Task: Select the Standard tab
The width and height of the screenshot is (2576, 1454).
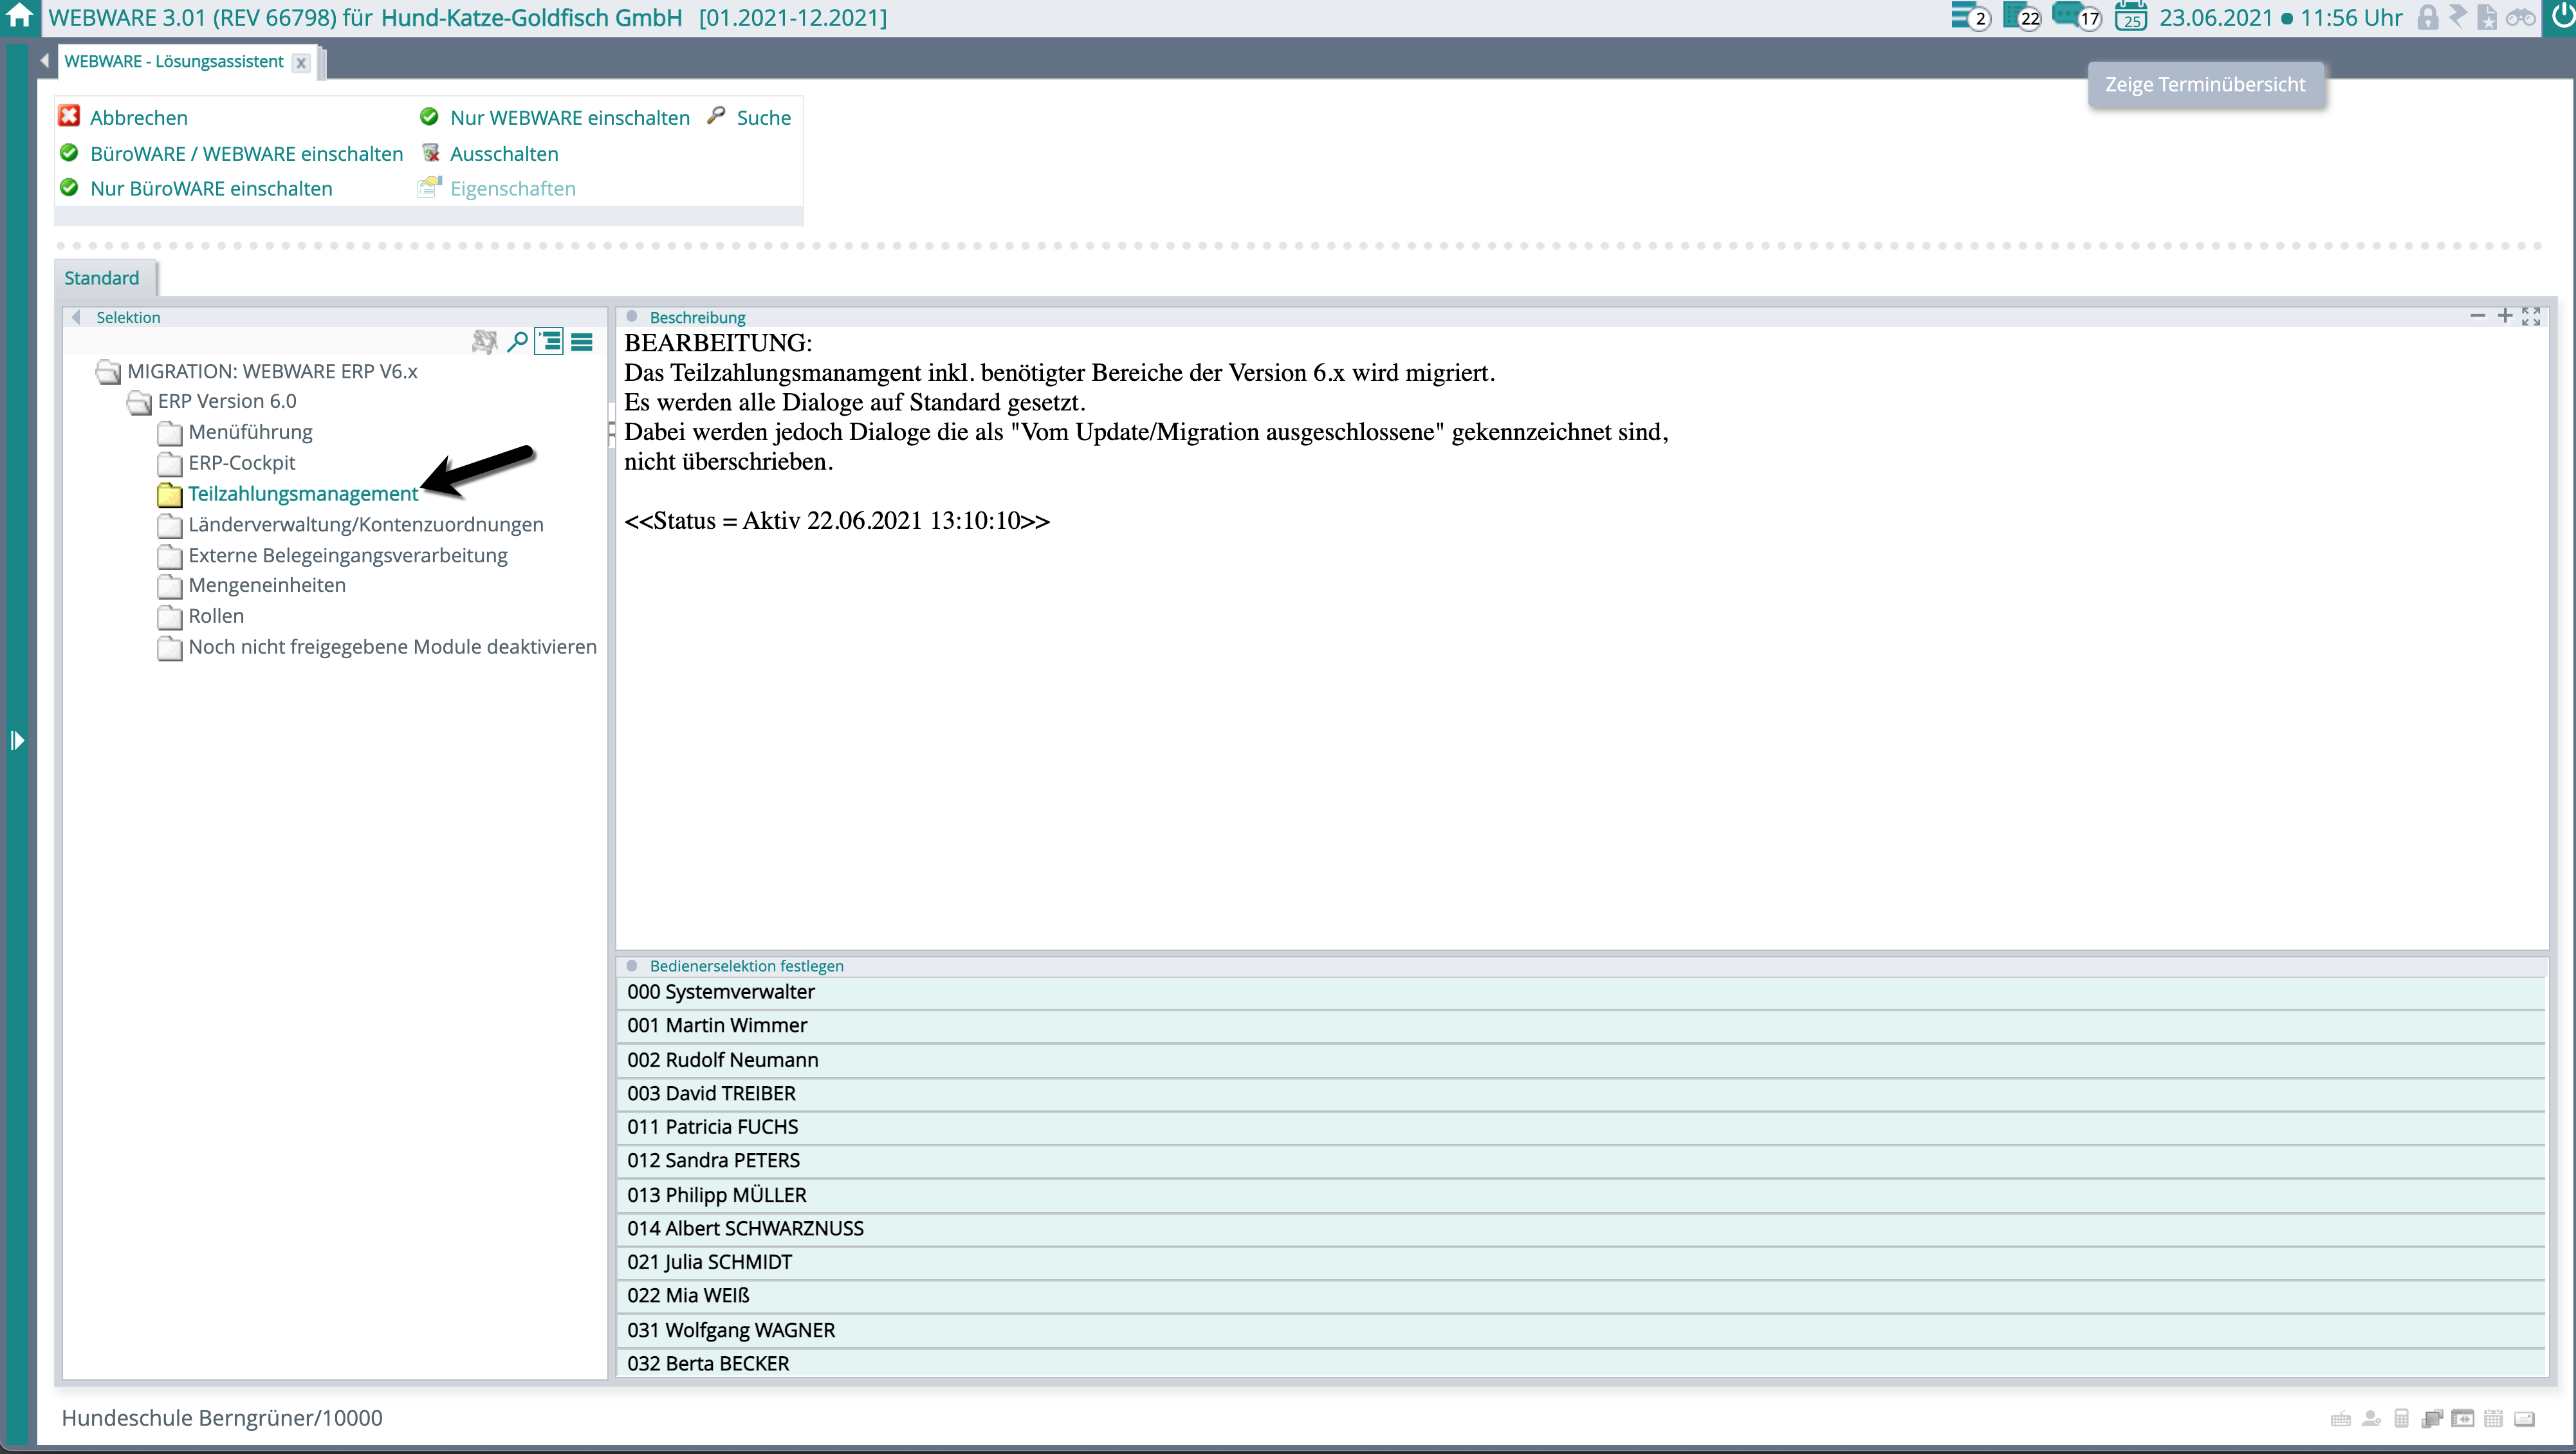Action: point(102,278)
